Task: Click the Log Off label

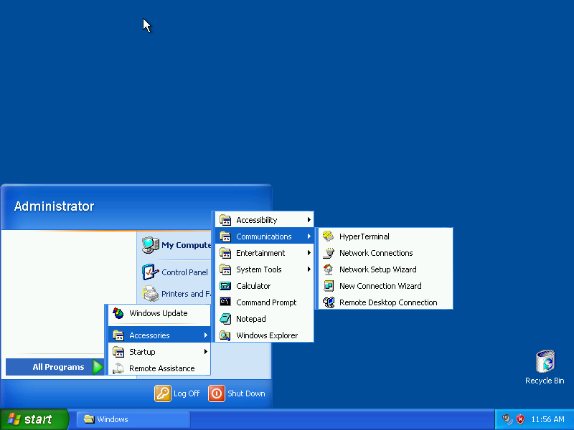Action: pyautogui.click(x=187, y=393)
